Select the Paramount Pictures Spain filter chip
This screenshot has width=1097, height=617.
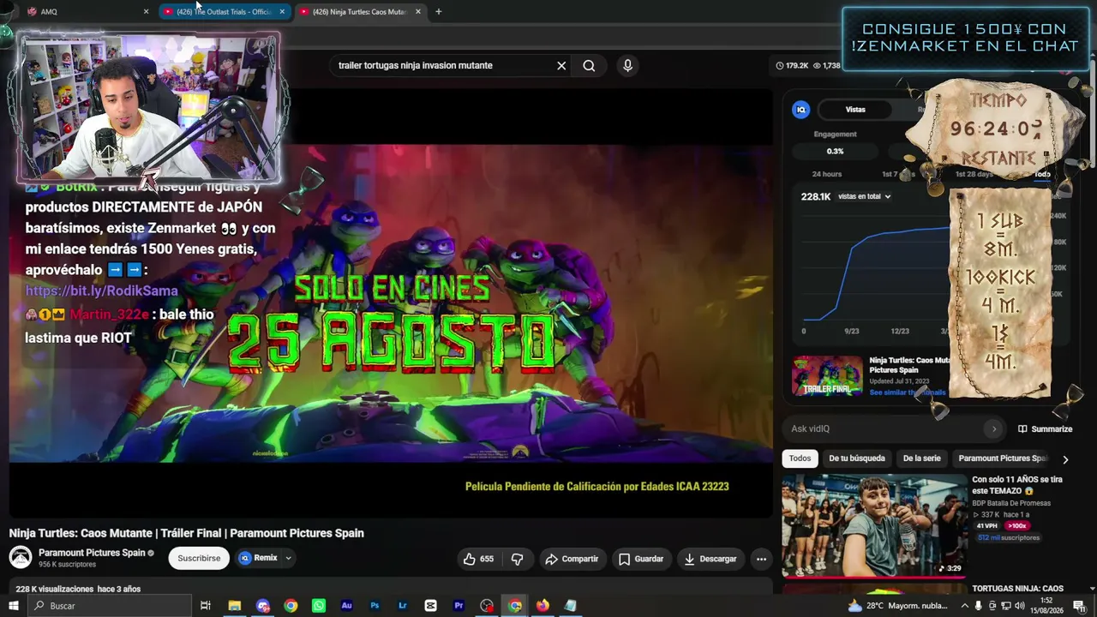[1003, 458]
